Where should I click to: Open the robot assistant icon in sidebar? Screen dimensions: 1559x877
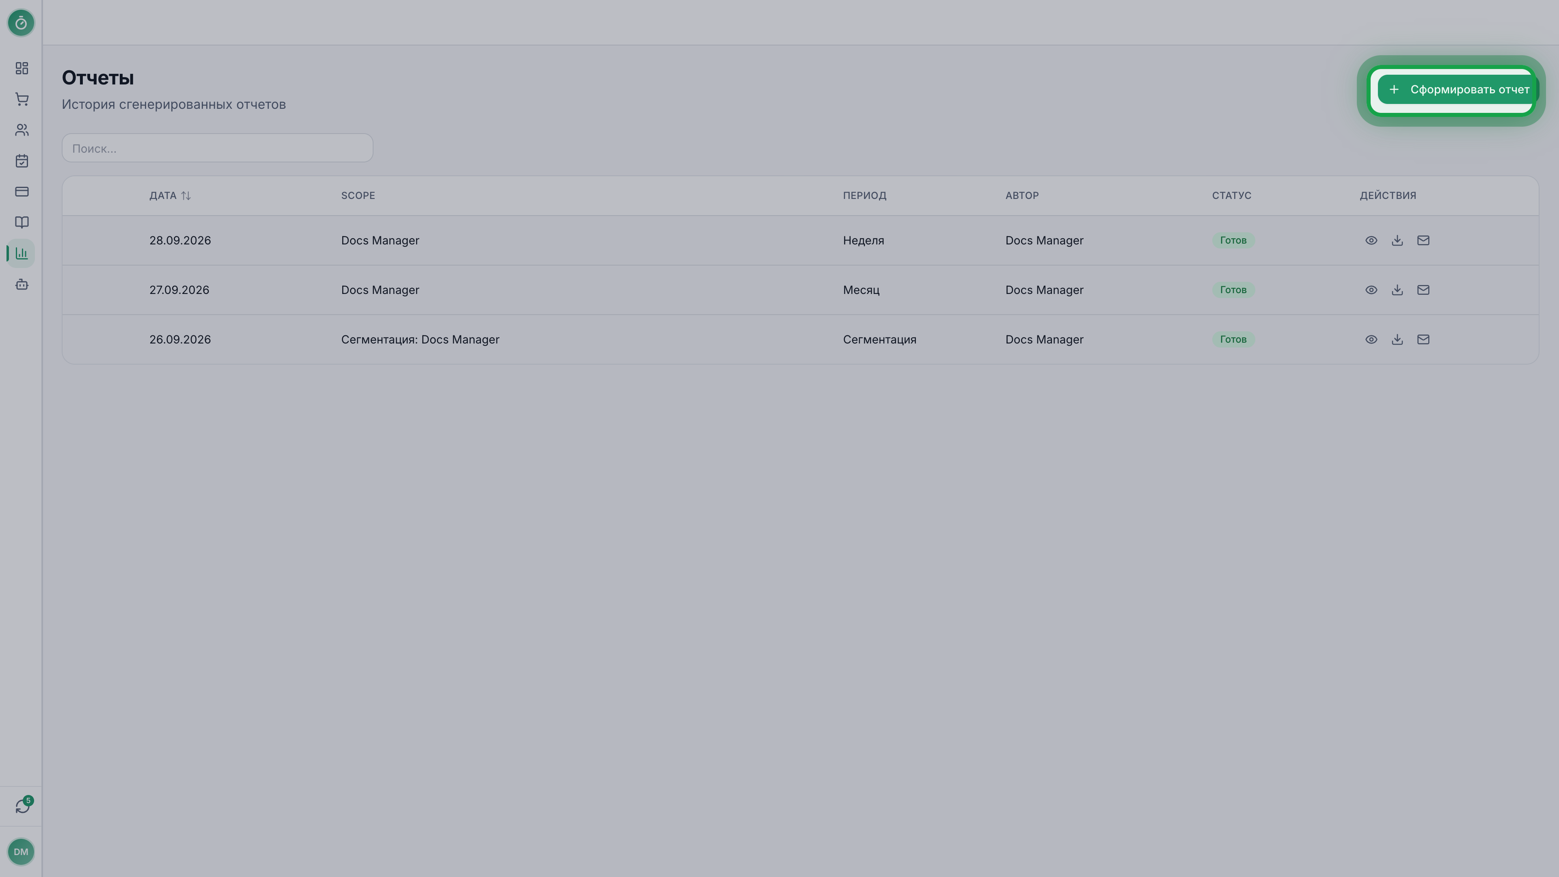22,285
